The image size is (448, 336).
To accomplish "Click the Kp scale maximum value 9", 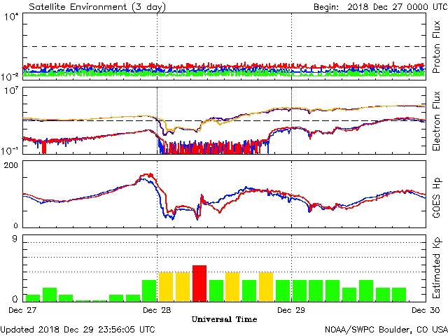I will coord(15,239).
